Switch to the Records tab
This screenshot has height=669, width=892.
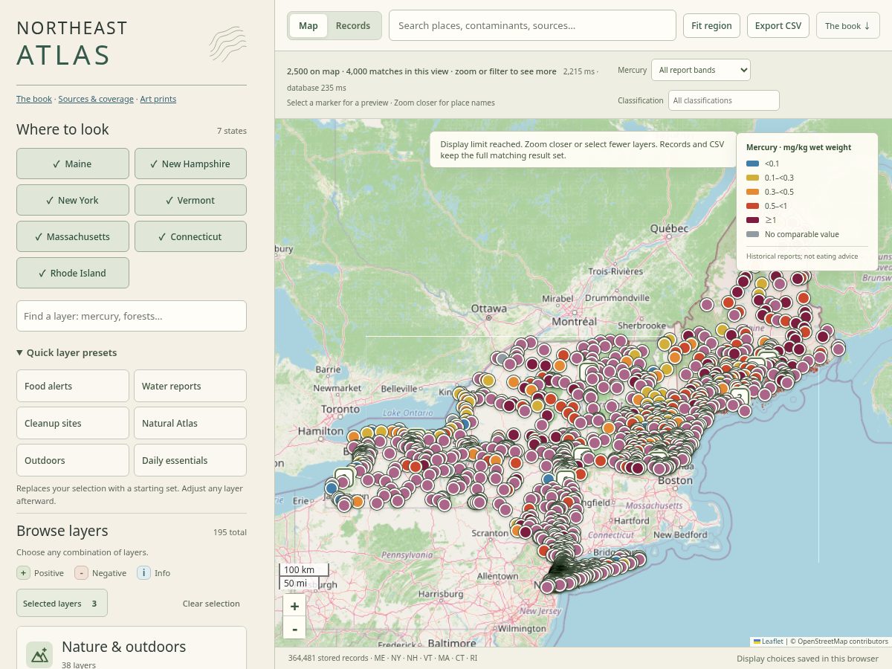coord(353,25)
